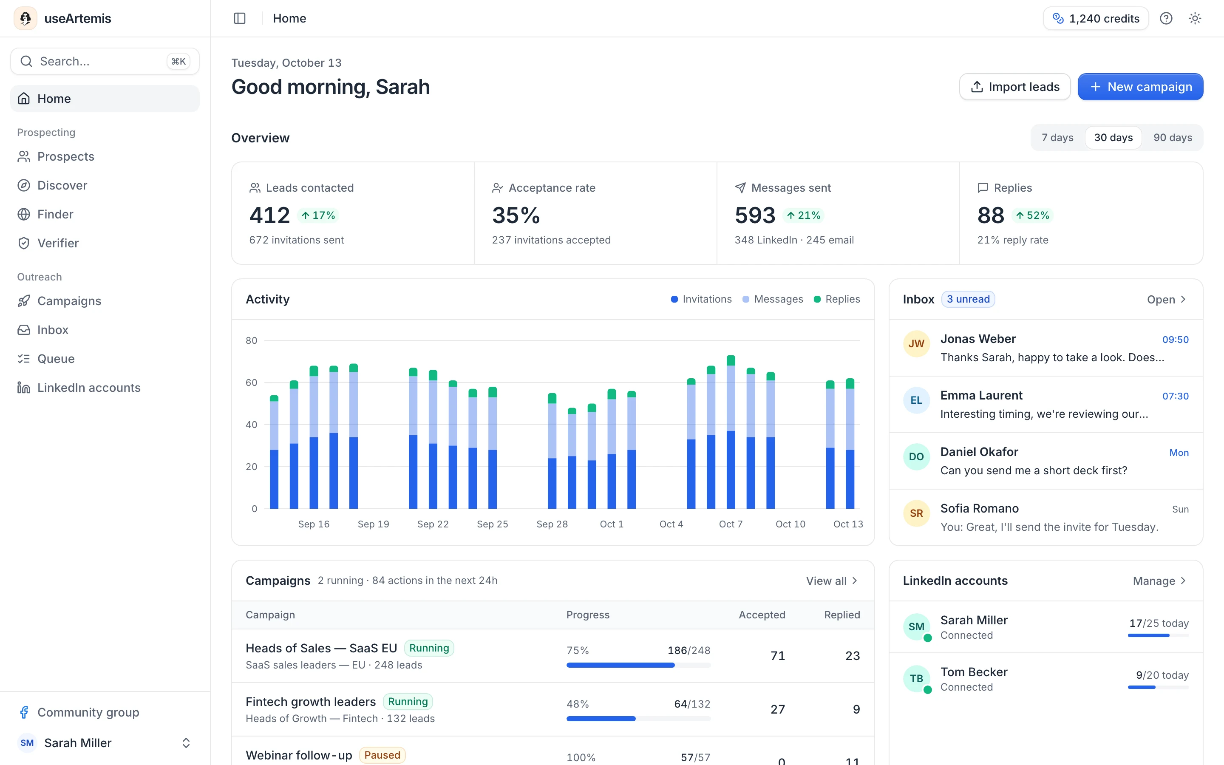Open the Fintech growth leaders campaign
The width and height of the screenshot is (1224, 765).
pos(553,709)
